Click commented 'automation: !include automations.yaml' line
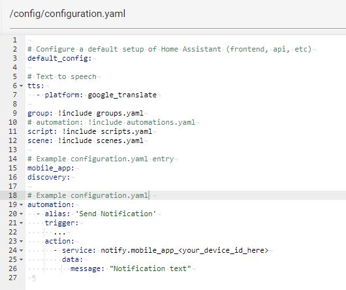The width and height of the screenshot is (346, 290). [111, 122]
